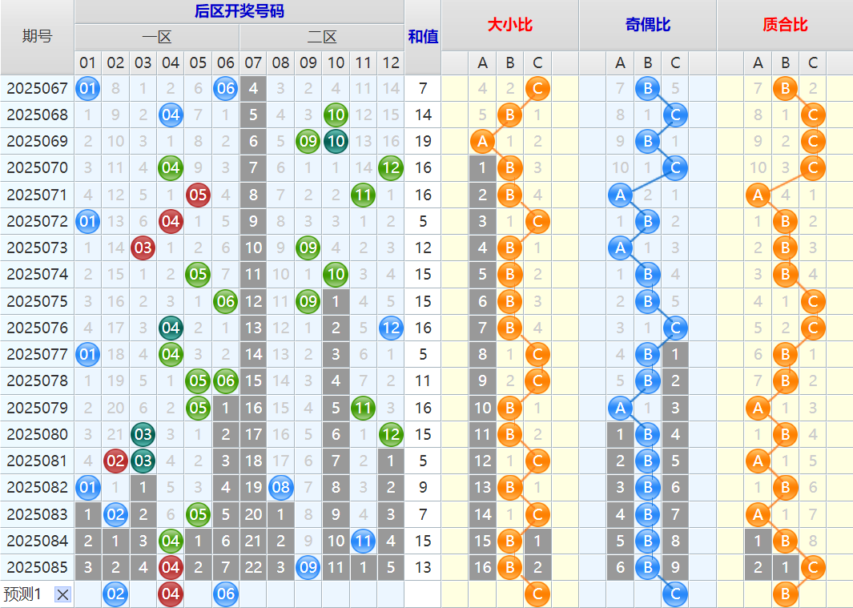Click blue ball 09 in row 2025085

(308, 567)
